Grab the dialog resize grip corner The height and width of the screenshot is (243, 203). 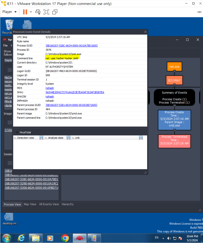145,173
